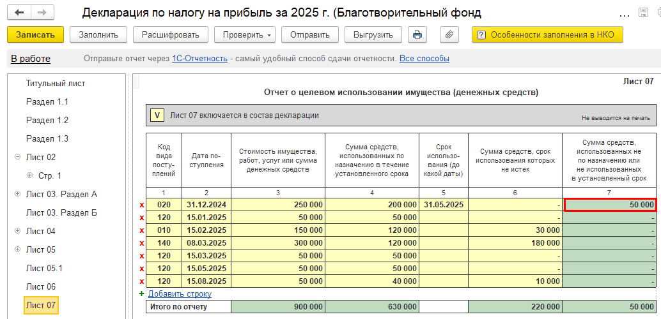This screenshot has height=319, width=661.
Task: Expand the Стр. 1 subnode
Action: pyautogui.click(x=29, y=175)
